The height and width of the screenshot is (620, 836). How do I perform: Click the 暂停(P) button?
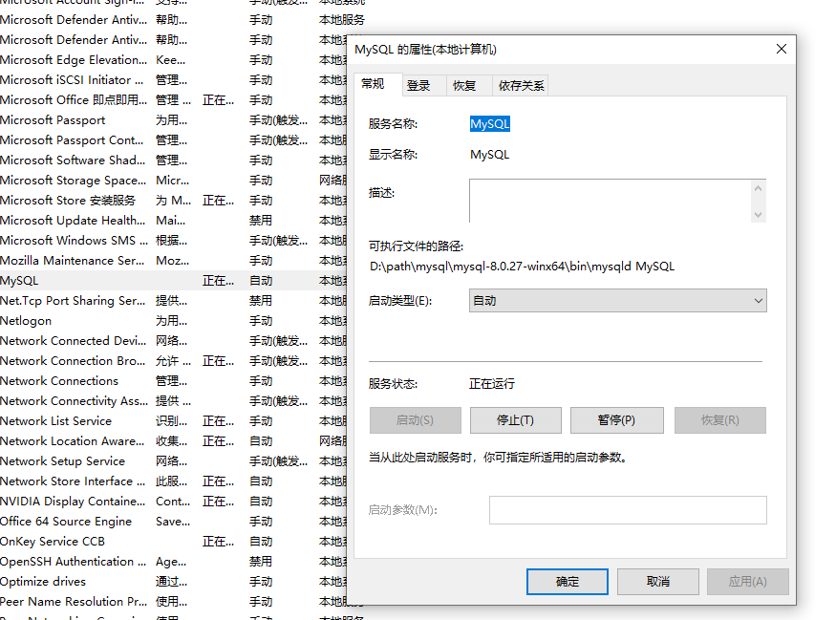617,420
